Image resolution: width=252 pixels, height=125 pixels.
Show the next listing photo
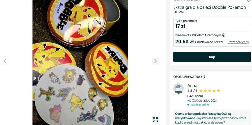click(155, 61)
